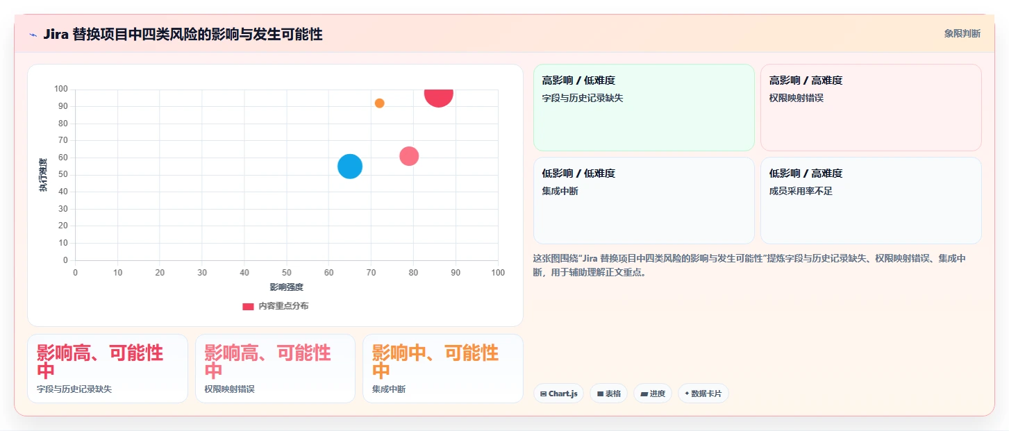Click the 数据卡片 tag chip
The image size is (1009, 431).
click(x=703, y=394)
